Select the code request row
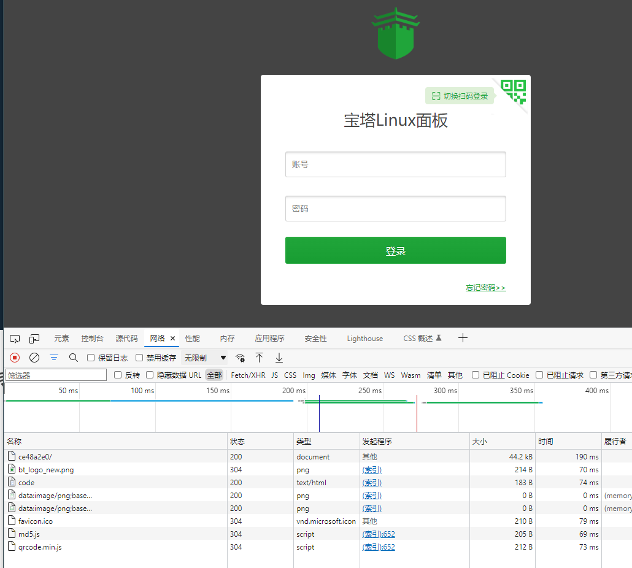Screen dimensions: 632x568 318,482
